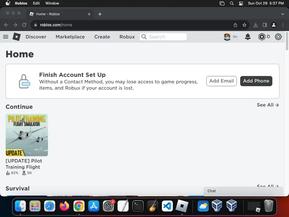This screenshot has height=217, width=289.
Task: Click the Add Phone button
Action: pos(256,81)
